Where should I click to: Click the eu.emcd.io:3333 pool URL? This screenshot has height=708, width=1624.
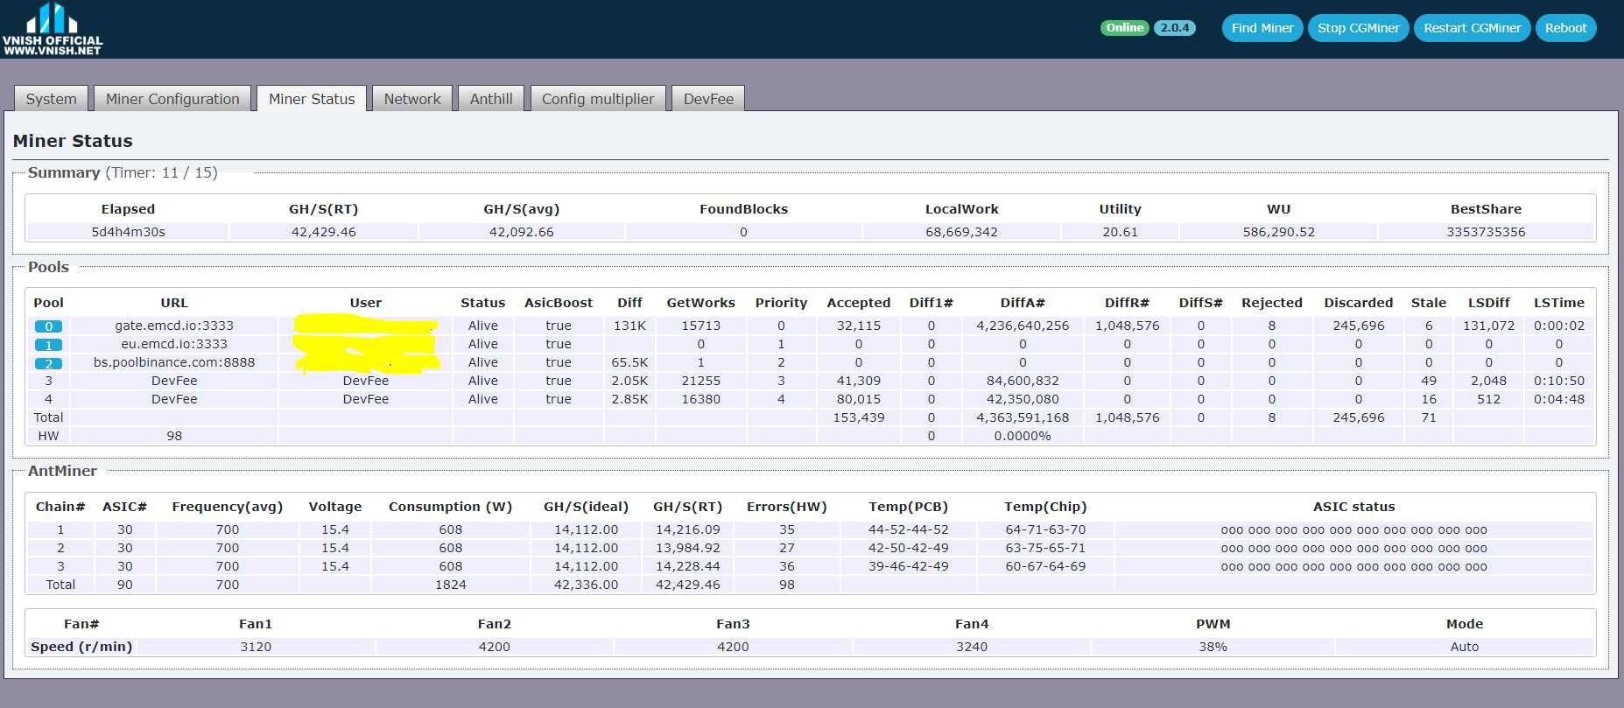174,344
